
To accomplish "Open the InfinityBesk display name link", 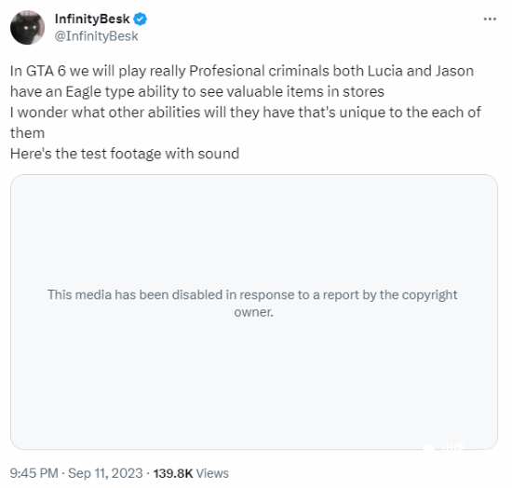I will tap(92, 19).
